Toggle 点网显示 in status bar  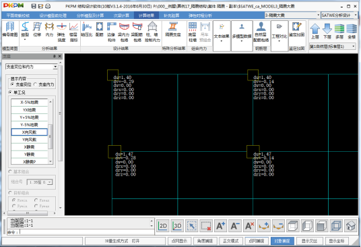tap(179, 241)
